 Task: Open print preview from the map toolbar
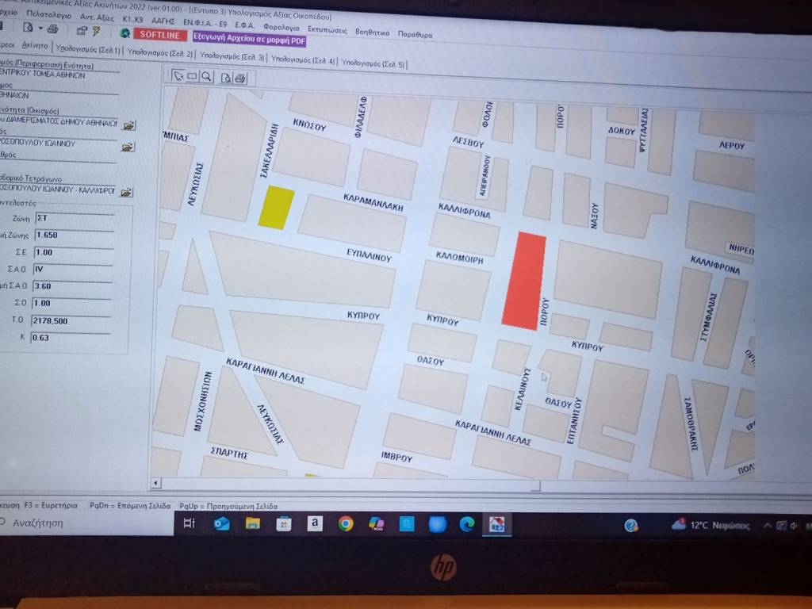[x=226, y=78]
